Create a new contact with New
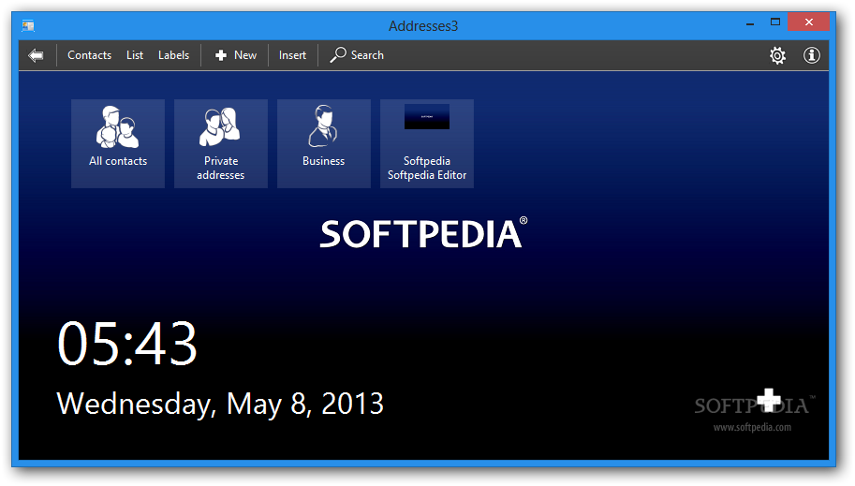The height and width of the screenshot is (486, 855). tap(236, 55)
